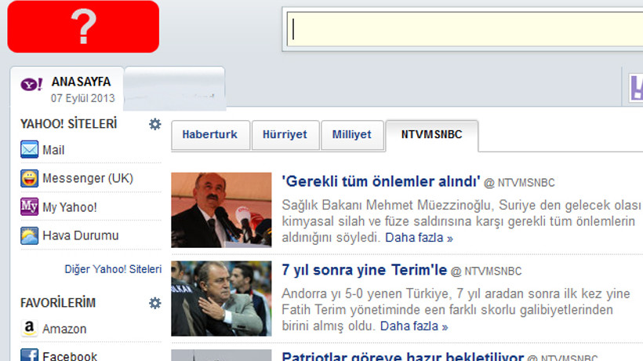Click @ NTVMSNBC source beside Gerekli headline
Screen dimensions: 643x361
point(520,183)
